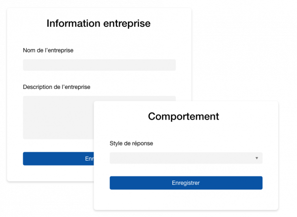Click the "Description de l'entreprise" label
This screenshot has height=217, width=297.
pyautogui.click(x=56, y=87)
